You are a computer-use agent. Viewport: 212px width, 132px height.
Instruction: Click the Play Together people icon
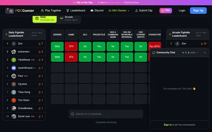point(42,11)
